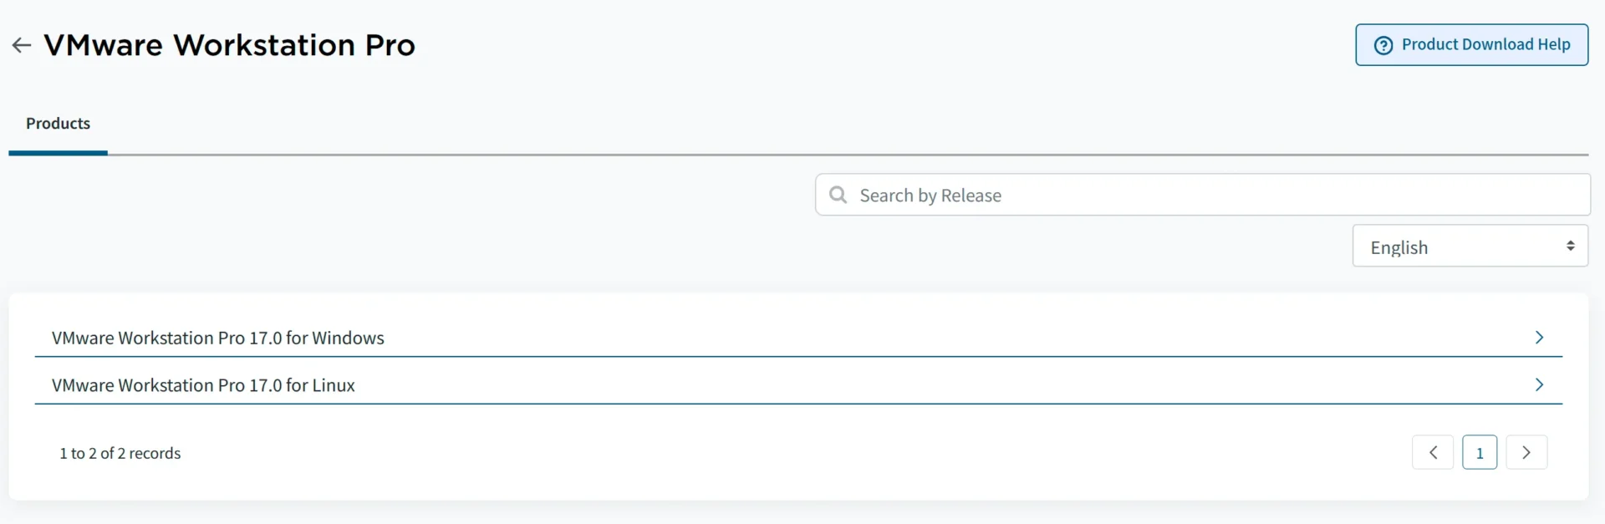Click the magnifying glass search icon
The width and height of the screenshot is (1605, 524).
point(838,195)
